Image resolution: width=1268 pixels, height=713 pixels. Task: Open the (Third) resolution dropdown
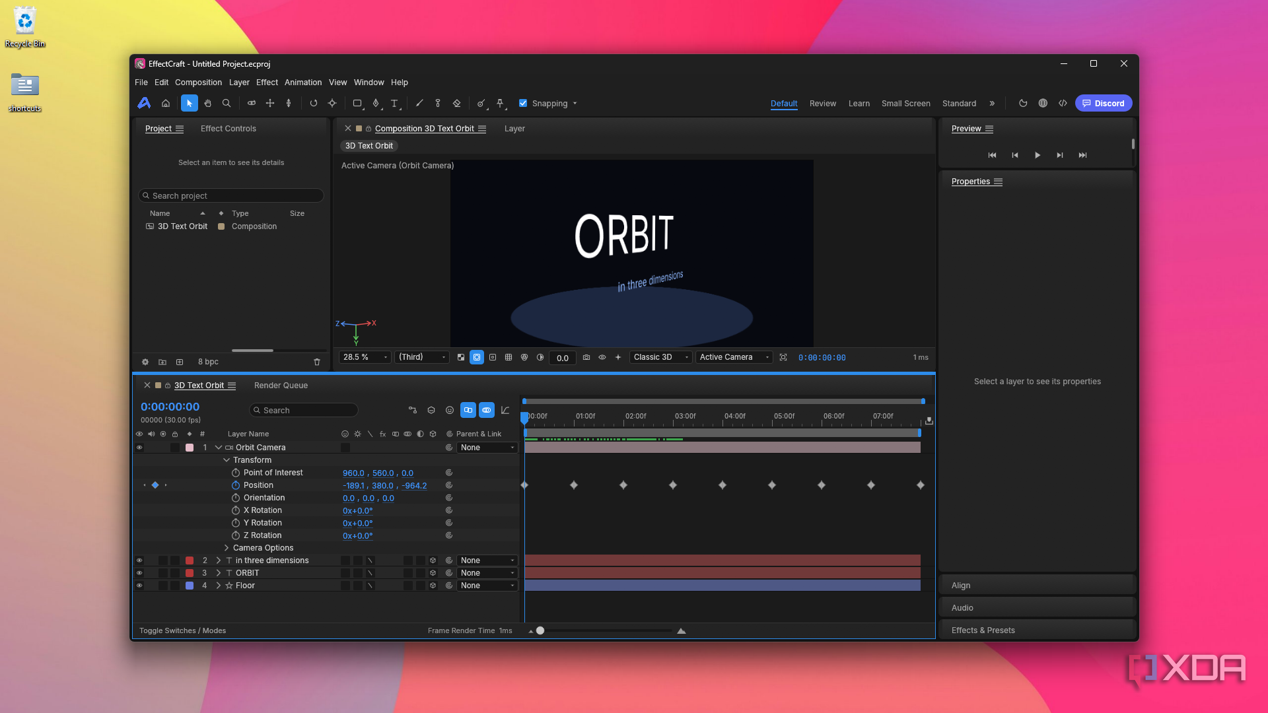[422, 357]
